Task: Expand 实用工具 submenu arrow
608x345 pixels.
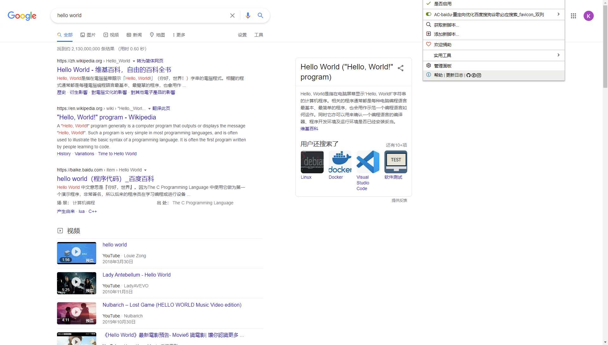Action: tap(558, 55)
